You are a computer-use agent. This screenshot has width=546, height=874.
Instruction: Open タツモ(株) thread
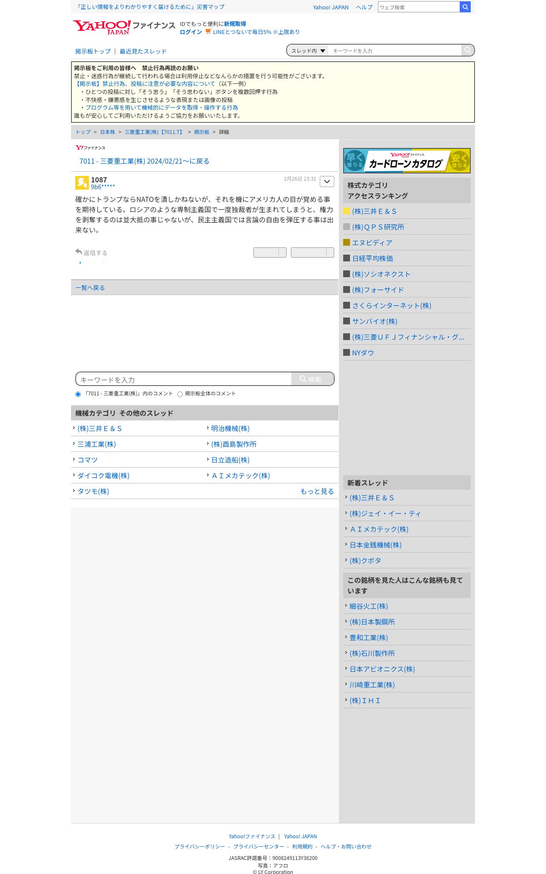tap(93, 491)
